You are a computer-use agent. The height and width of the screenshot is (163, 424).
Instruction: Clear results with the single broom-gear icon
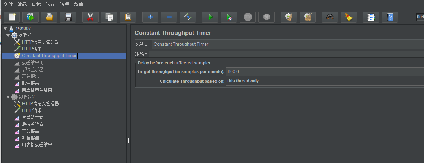289,17
